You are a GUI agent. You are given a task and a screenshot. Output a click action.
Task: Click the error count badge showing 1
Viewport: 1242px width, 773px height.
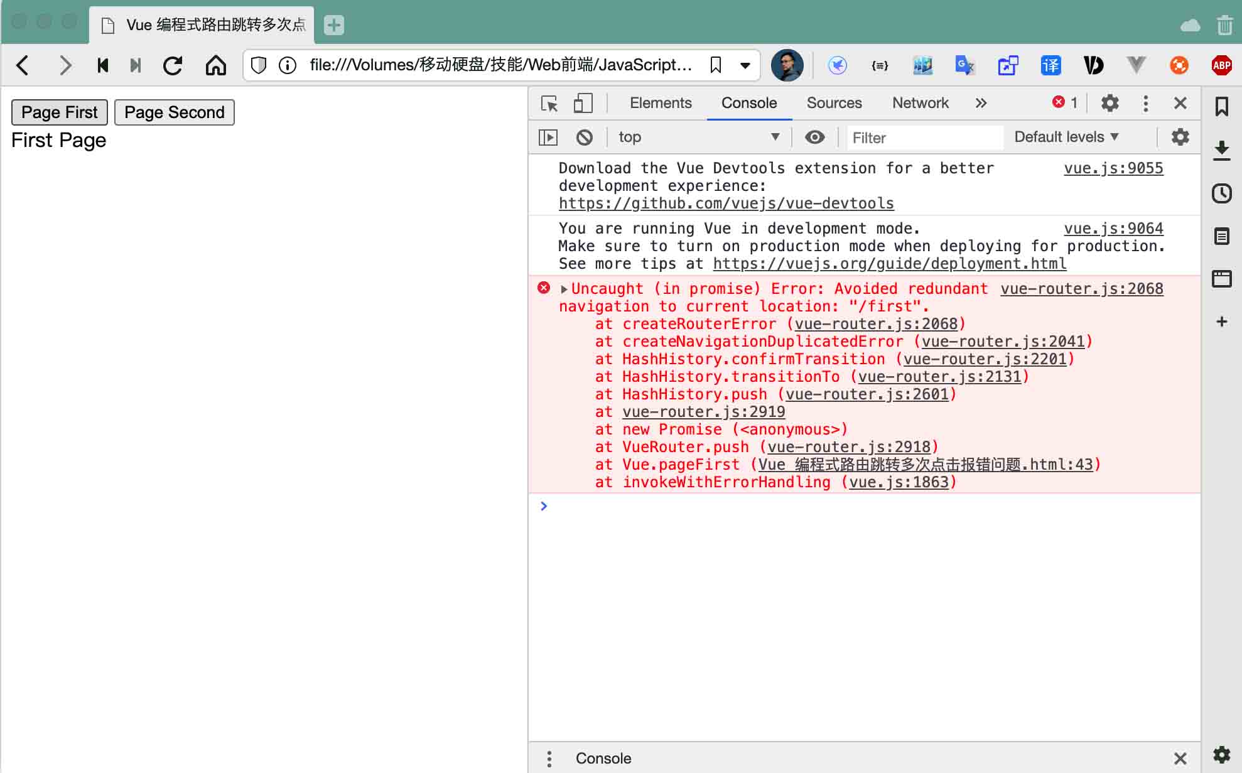point(1065,102)
